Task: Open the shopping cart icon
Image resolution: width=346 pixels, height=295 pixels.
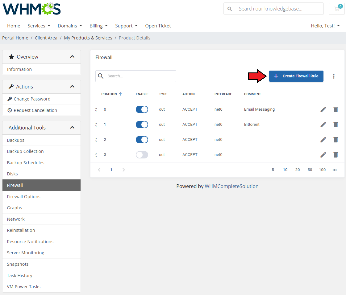Action: (337, 9)
